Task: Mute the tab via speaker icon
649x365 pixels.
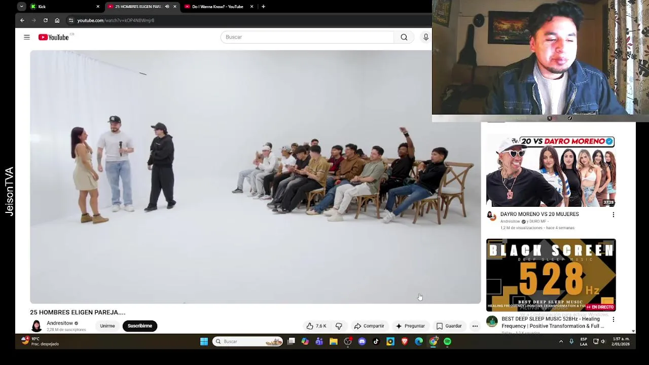Action: (x=167, y=7)
